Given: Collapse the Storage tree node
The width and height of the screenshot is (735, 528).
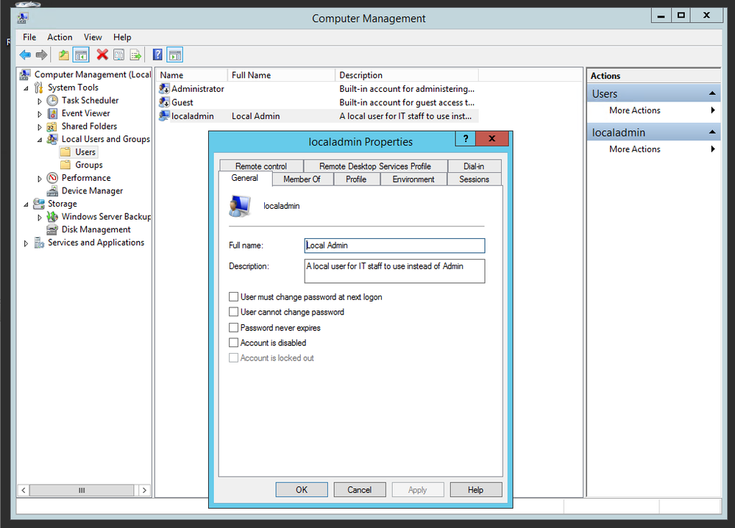Looking at the screenshot, I should [26, 204].
